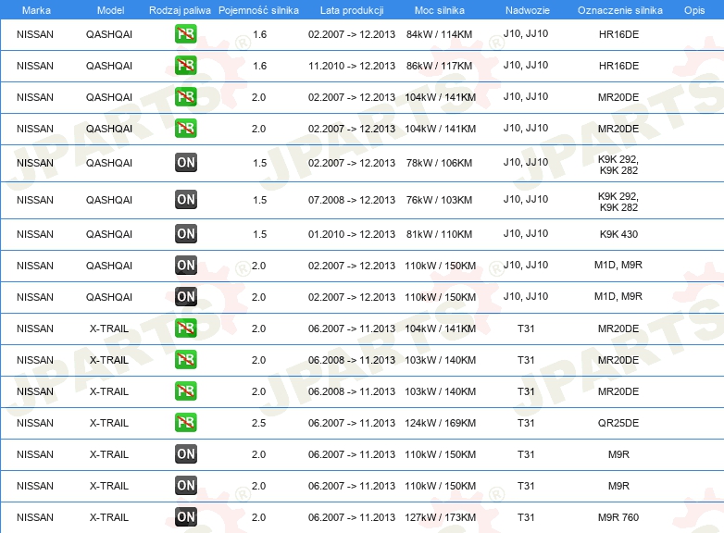Click HR16DE in the 86kW / 117KM row
724x533 pixels.
pos(618,66)
